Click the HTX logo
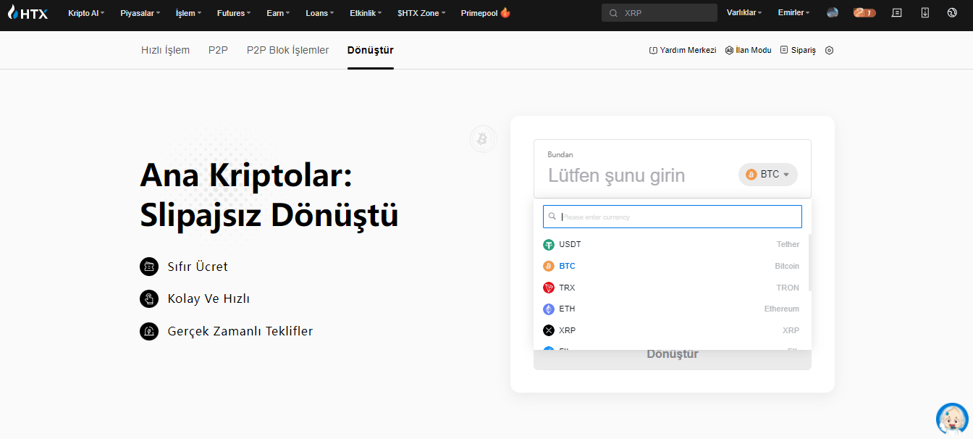 point(28,12)
